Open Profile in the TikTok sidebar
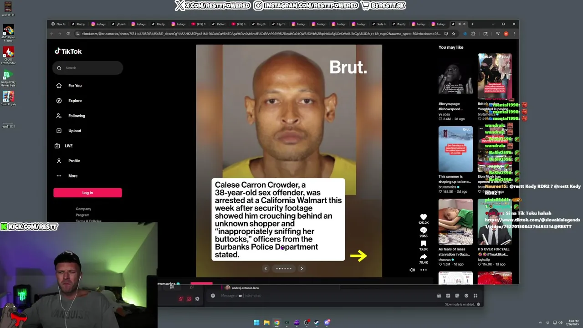This screenshot has height=328, width=583. [68, 161]
